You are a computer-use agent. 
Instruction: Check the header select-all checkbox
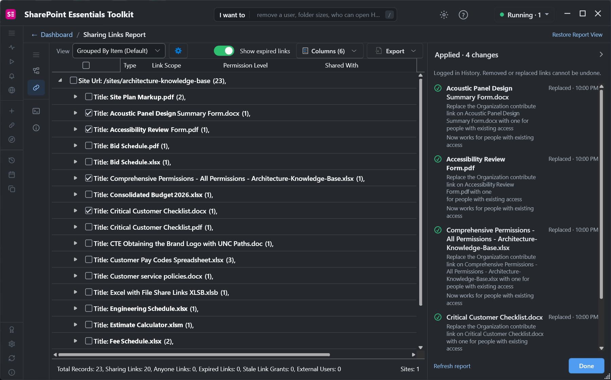click(86, 65)
